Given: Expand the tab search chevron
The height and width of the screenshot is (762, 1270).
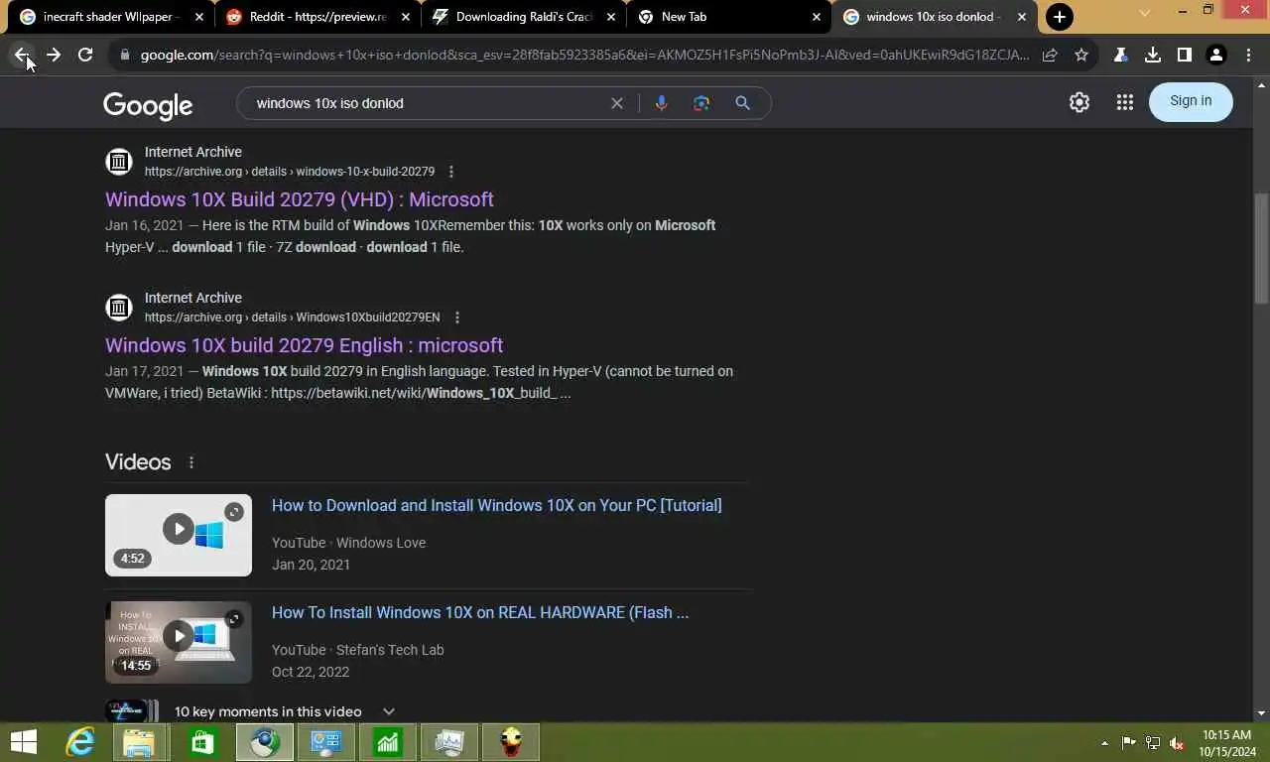Looking at the screenshot, I should (1144, 13).
